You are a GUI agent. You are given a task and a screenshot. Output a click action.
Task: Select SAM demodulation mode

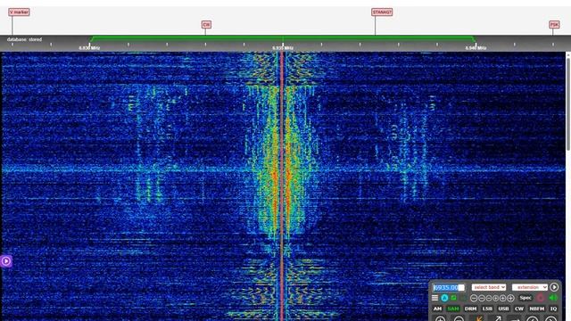click(452, 309)
